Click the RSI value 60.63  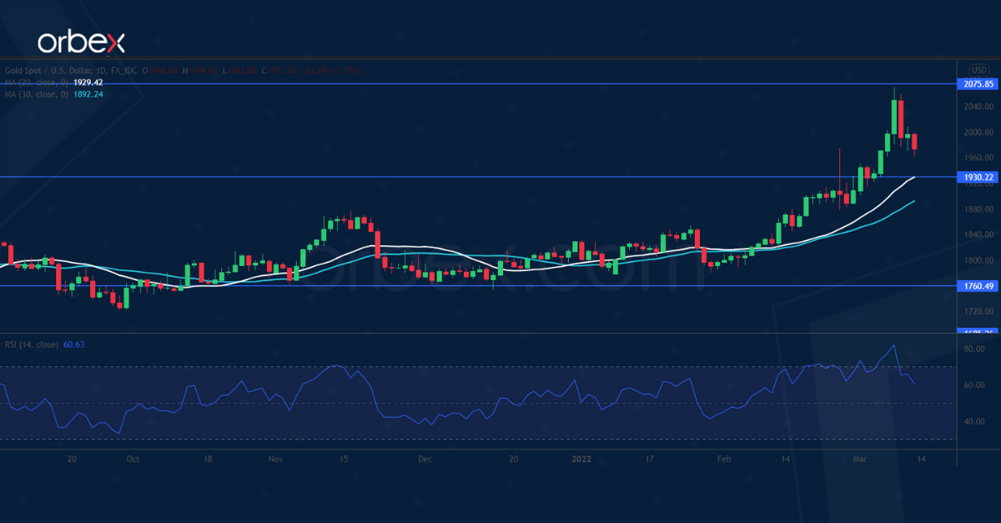[74, 344]
